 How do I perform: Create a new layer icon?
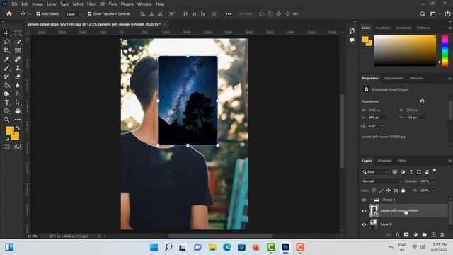pyautogui.click(x=433, y=234)
